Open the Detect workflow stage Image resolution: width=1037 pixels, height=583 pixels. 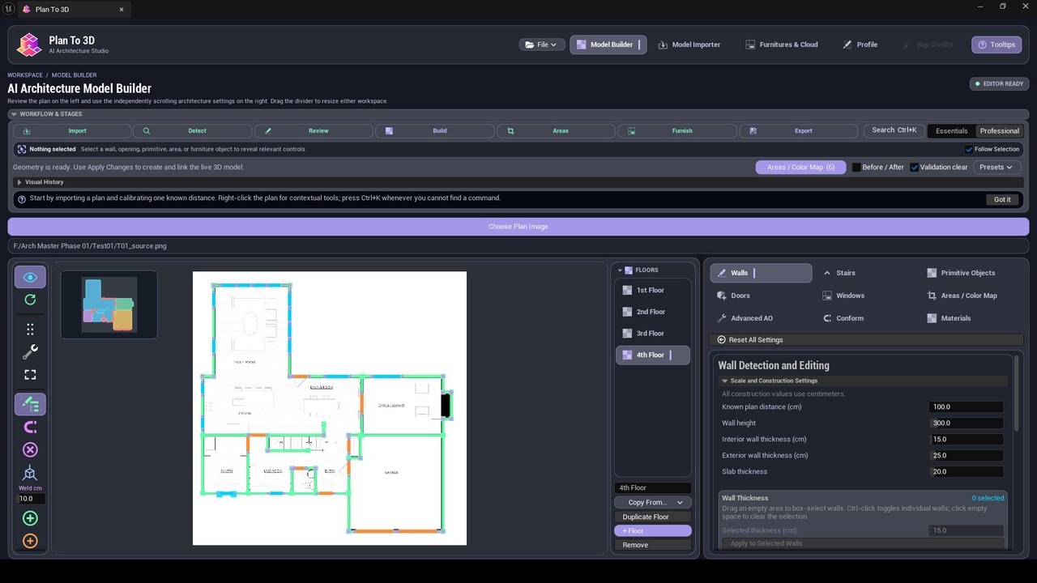tap(193, 130)
